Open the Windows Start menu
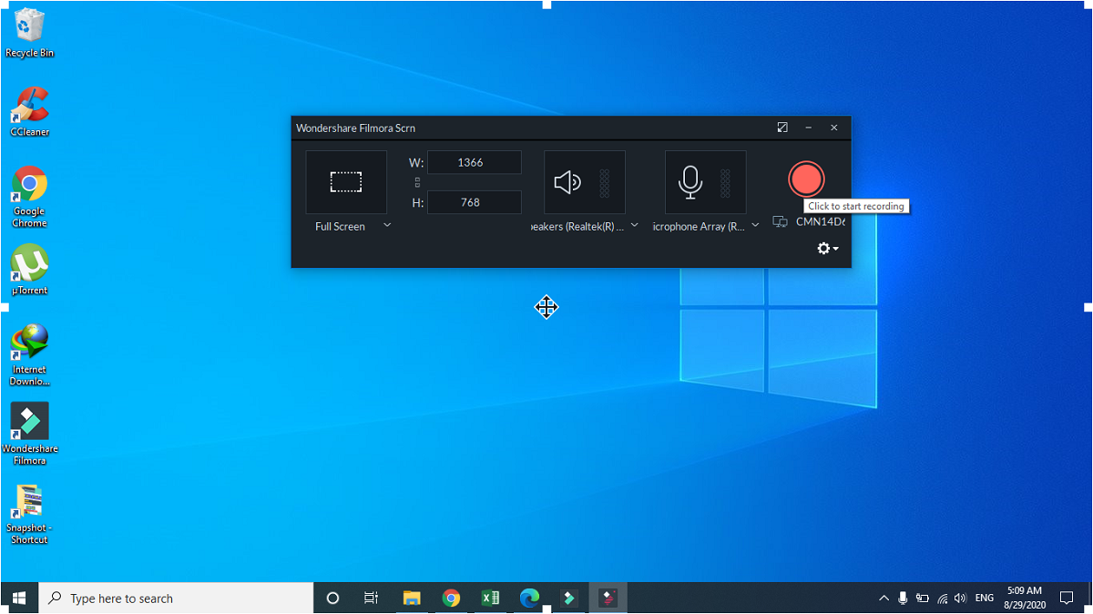Image resolution: width=1093 pixels, height=614 pixels. 19,598
